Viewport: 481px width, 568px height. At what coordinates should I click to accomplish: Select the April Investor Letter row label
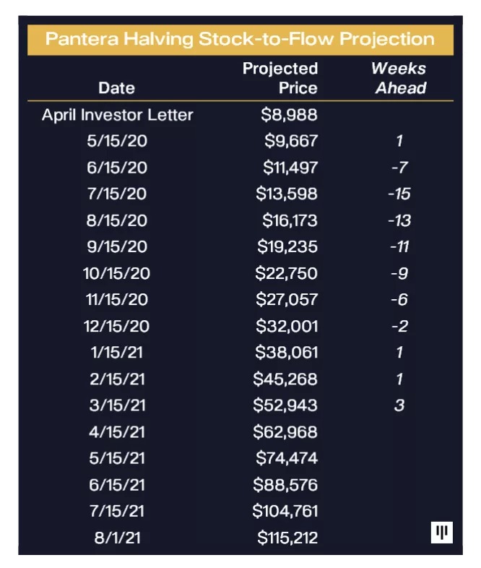coord(117,115)
